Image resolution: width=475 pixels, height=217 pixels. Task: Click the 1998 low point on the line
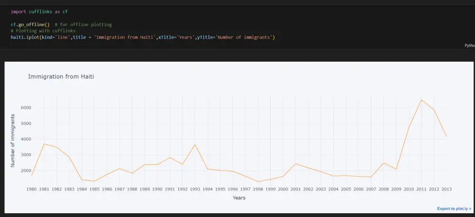(x=258, y=181)
